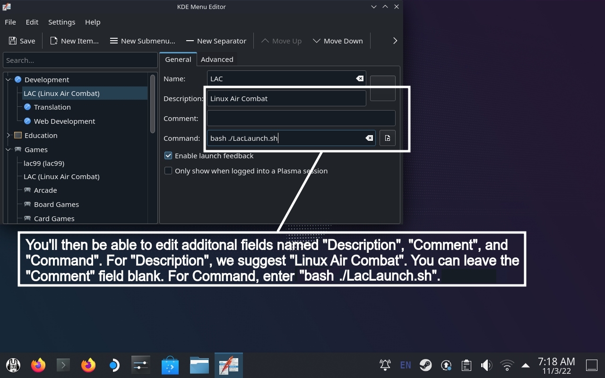Expand the Education category

8,135
